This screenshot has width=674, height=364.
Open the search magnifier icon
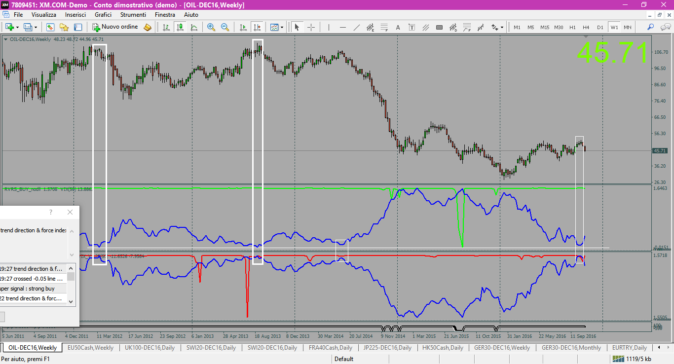pyautogui.click(x=651, y=27)
